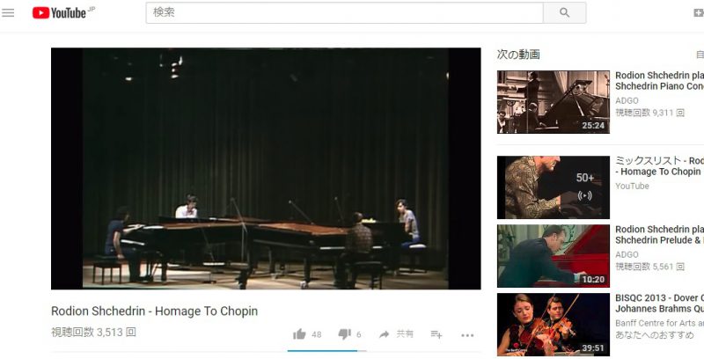704x359 pixels.
Task: Open Rodion Shchedrin Prelude video title link
Action: pyautogui.click(x=659, y=235)
